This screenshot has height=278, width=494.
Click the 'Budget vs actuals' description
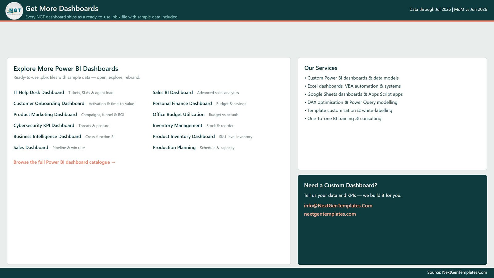coord(224,115)
